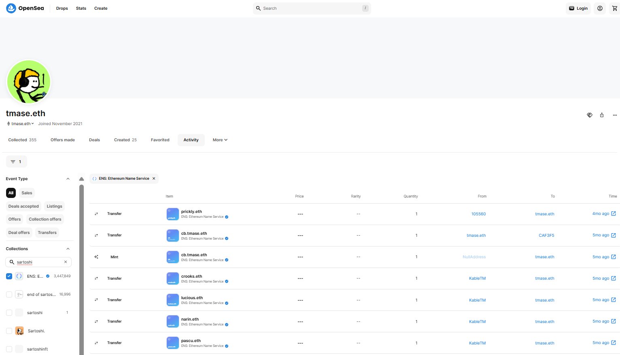The width and height of the screenshot is (620, 355).
Task: Open external link icon for narin.eth row
Action: (614, 321)
